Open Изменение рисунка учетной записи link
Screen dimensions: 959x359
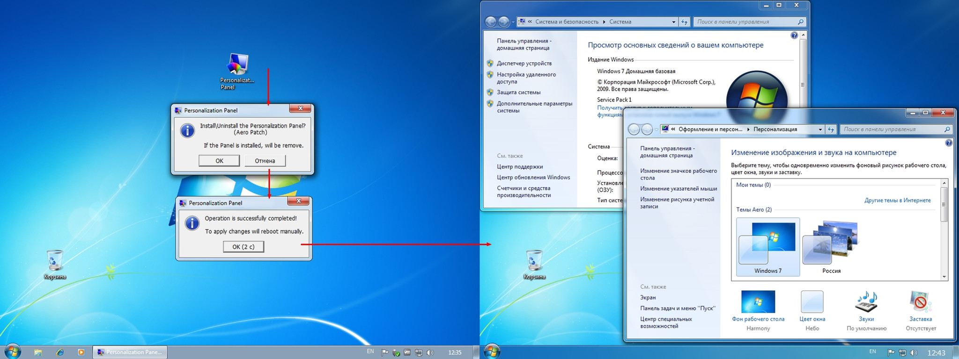pyautogui.click(x=677, y=203)
